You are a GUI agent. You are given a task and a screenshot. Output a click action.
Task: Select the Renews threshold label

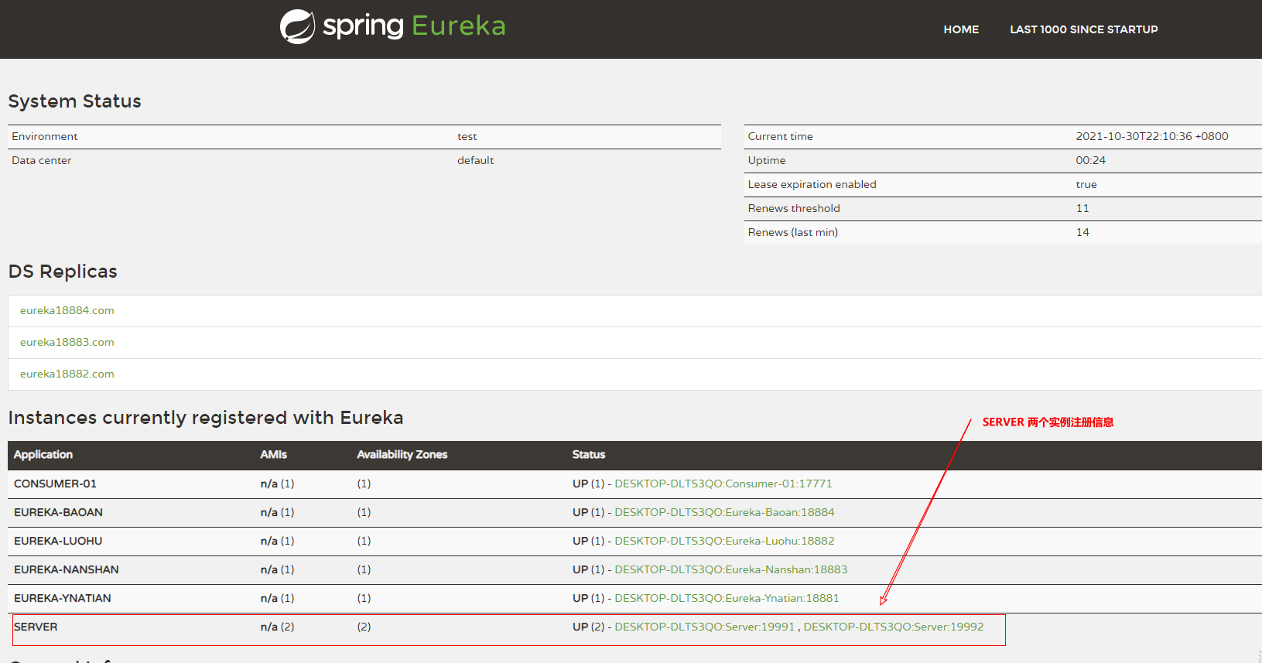(794, 208)
